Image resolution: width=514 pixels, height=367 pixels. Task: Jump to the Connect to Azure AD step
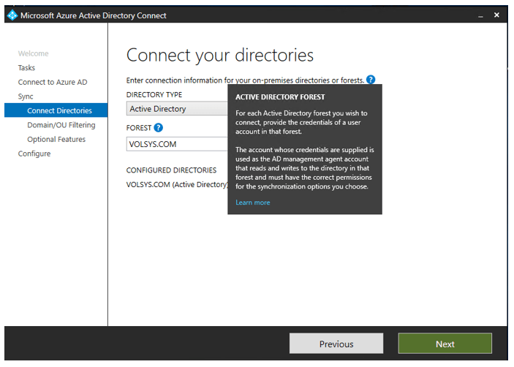(52, 82)
